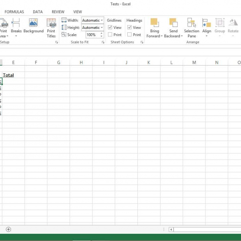Click the Rotate objects icon
The width and height of the screenshot is (241, 241).
[233, 23]
